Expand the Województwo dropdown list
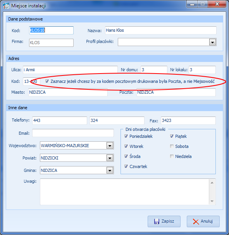 pyautogui.click(x=110, y=146)
